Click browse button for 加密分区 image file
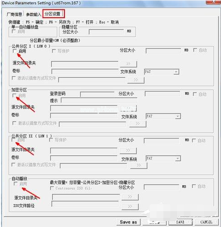 click(x=138, y=124)
